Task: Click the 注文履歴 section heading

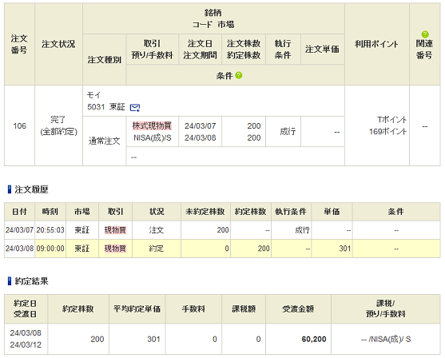Action: tap(31, 189)
